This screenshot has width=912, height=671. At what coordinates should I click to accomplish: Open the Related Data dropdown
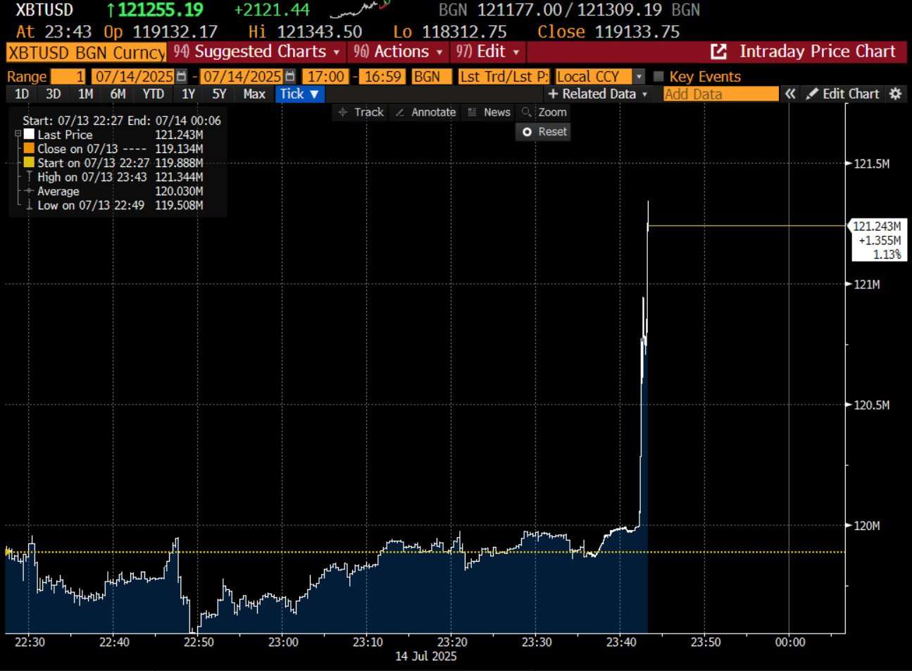pyautogui.click(x=597, y=94)
